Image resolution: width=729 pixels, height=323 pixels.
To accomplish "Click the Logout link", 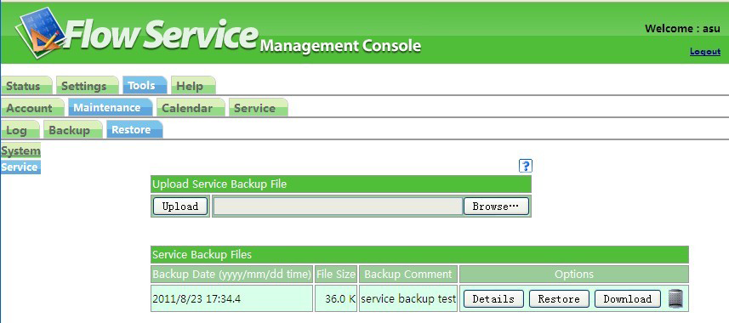I will (705, 52).
